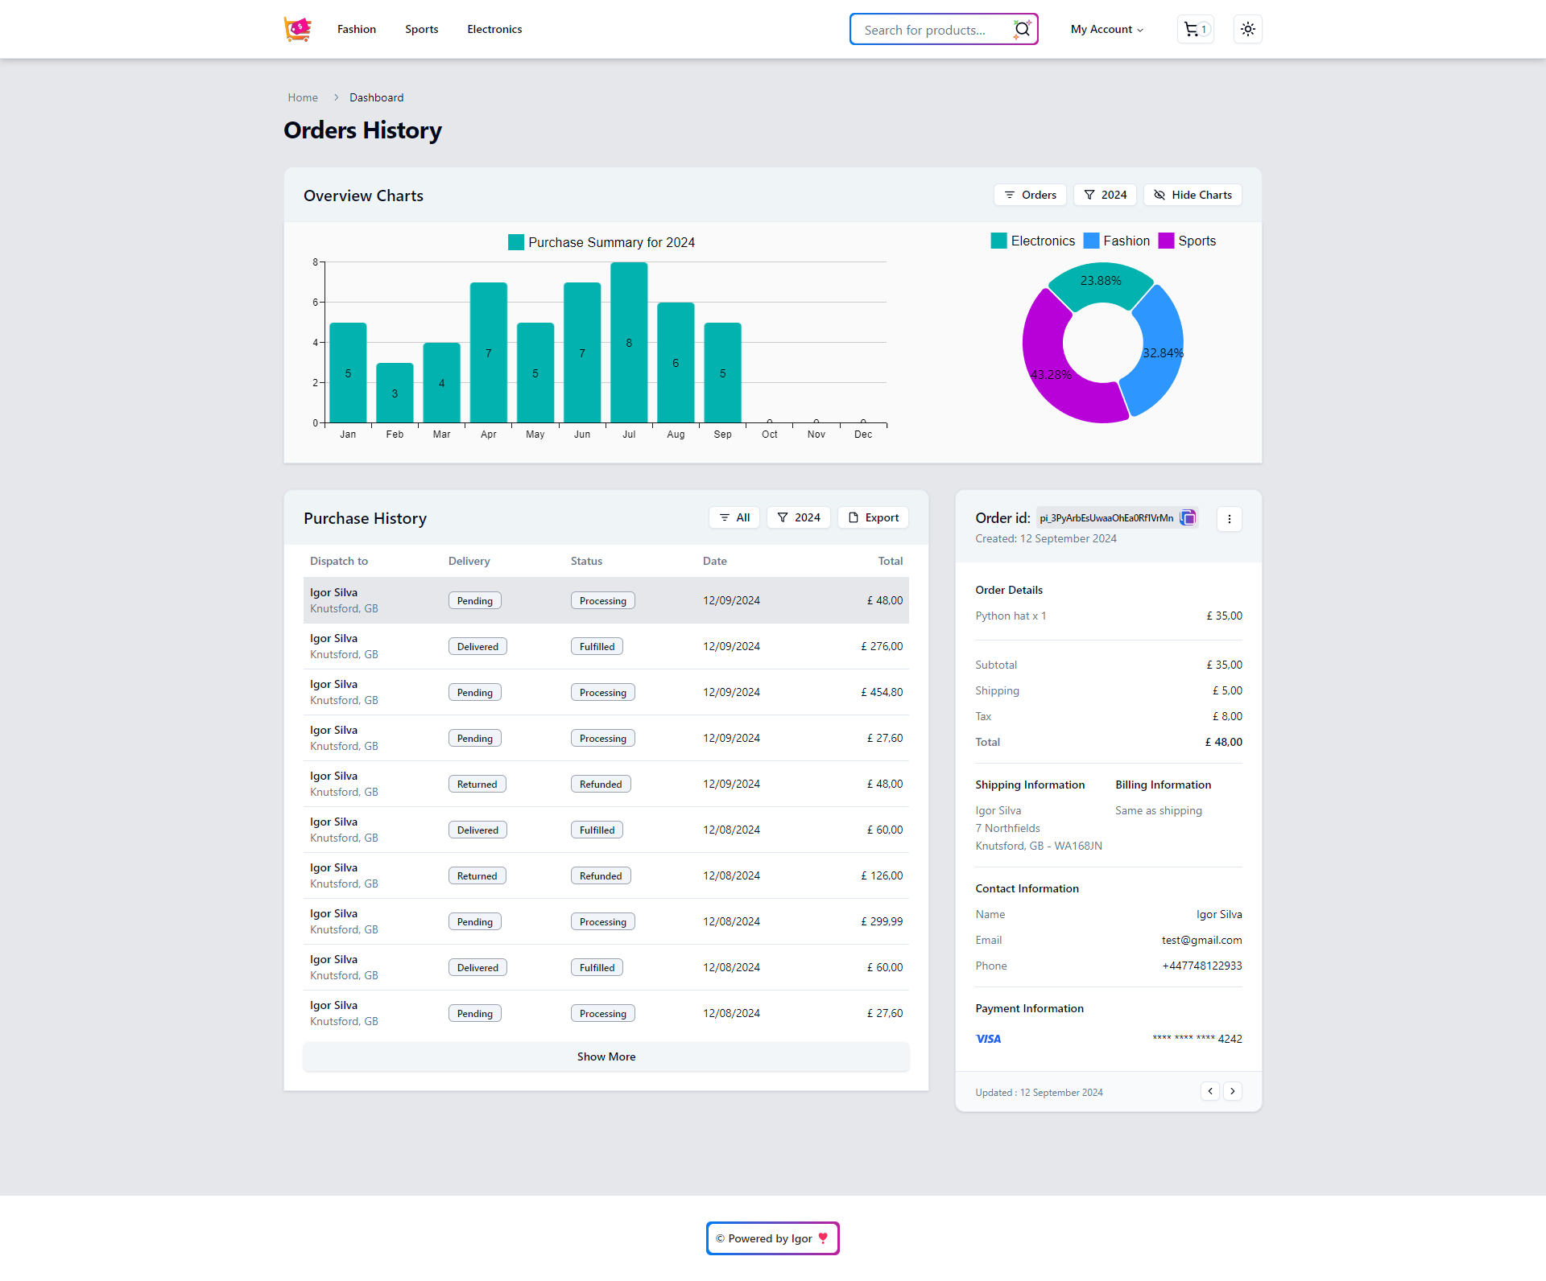
Task: Click the search magnifier icon
Action: pos(1022,30)
